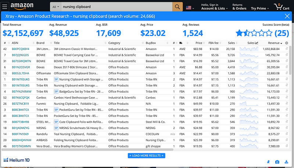Pin the B07SSWQWTN product row

point(287,61)
